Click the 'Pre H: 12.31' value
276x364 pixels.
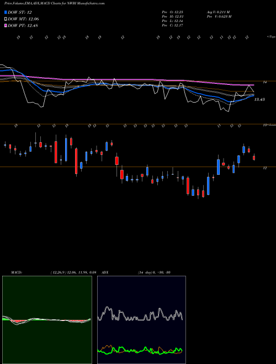173,17
